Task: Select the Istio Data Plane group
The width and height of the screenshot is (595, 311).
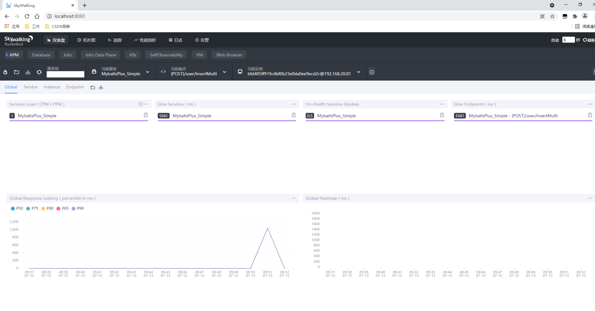Action: point(101,55)
